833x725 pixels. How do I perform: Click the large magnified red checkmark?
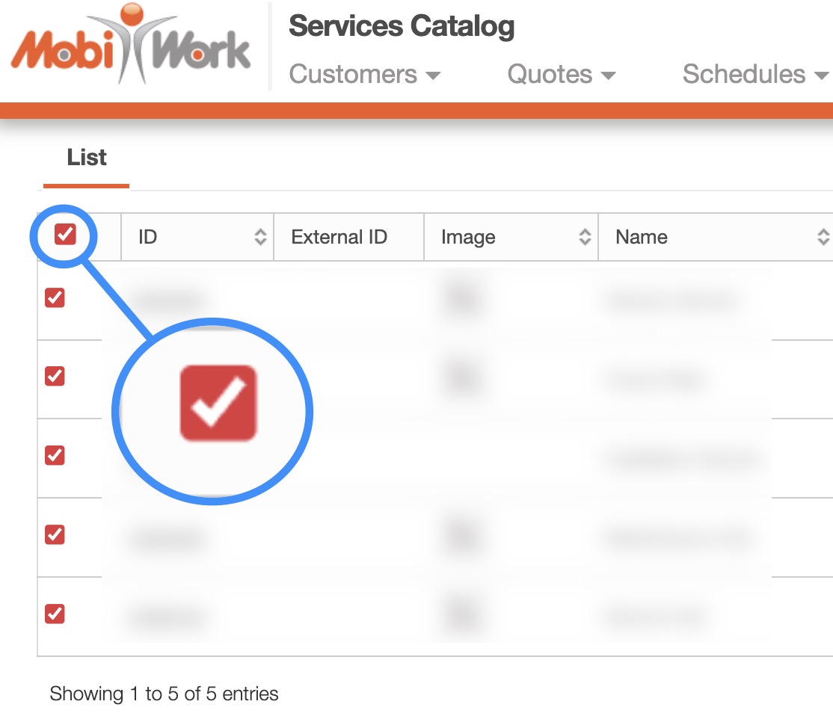point(218,402)
